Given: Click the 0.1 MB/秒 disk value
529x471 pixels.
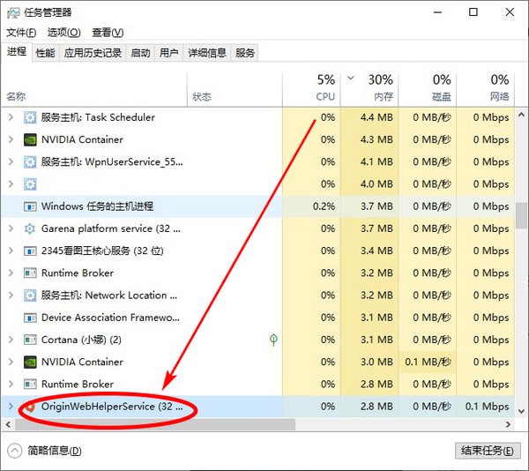Looking at the screenshot, I should (x=428, y=362).
